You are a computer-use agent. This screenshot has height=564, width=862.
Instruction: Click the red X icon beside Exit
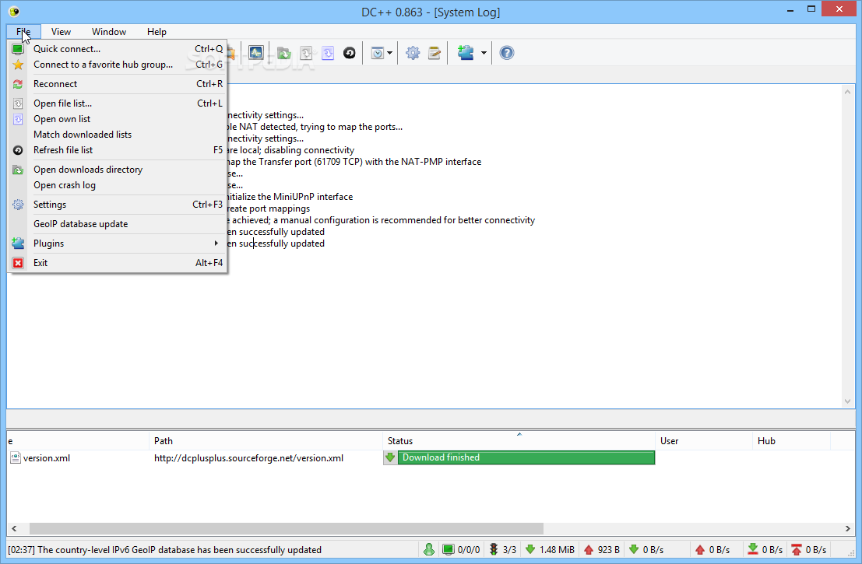[x=18, y=263]
